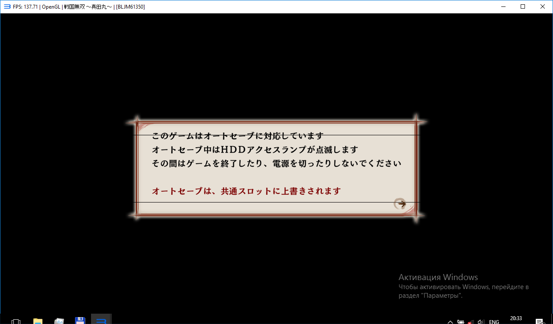Viewport: 553px width, 324px height.
Task: Click the RPCS3 taskbar icon
Action: [x=101, y=321]
